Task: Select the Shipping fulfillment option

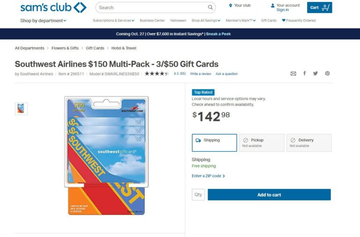Action: coord(214,142)
